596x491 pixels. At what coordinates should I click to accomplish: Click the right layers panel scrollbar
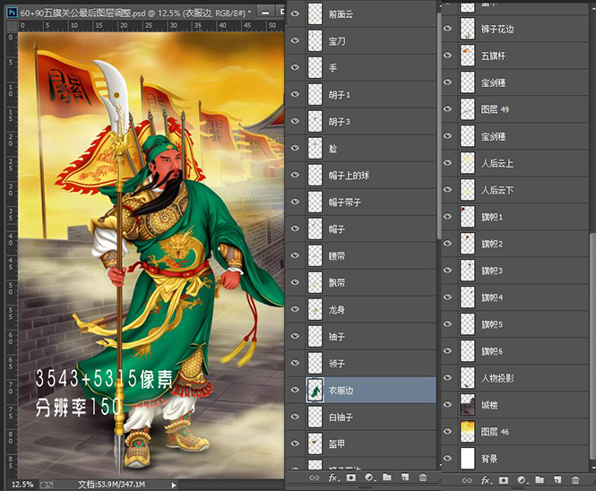592,346
